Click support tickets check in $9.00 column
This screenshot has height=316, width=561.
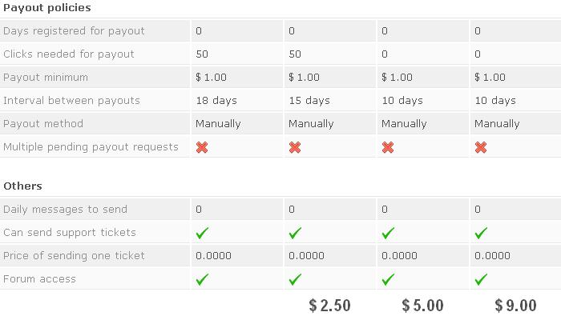point(481,233)
